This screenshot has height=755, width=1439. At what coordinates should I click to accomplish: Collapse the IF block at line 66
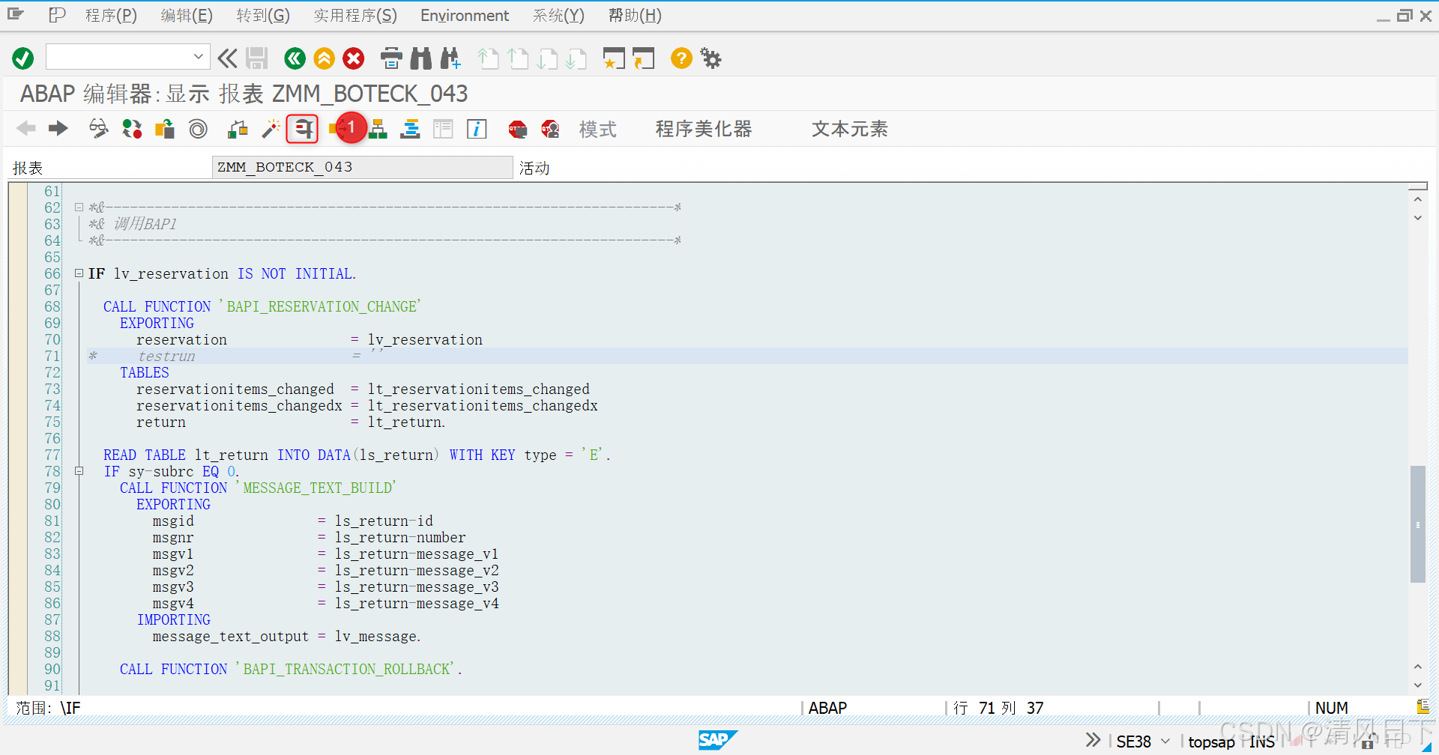(79, 273)
